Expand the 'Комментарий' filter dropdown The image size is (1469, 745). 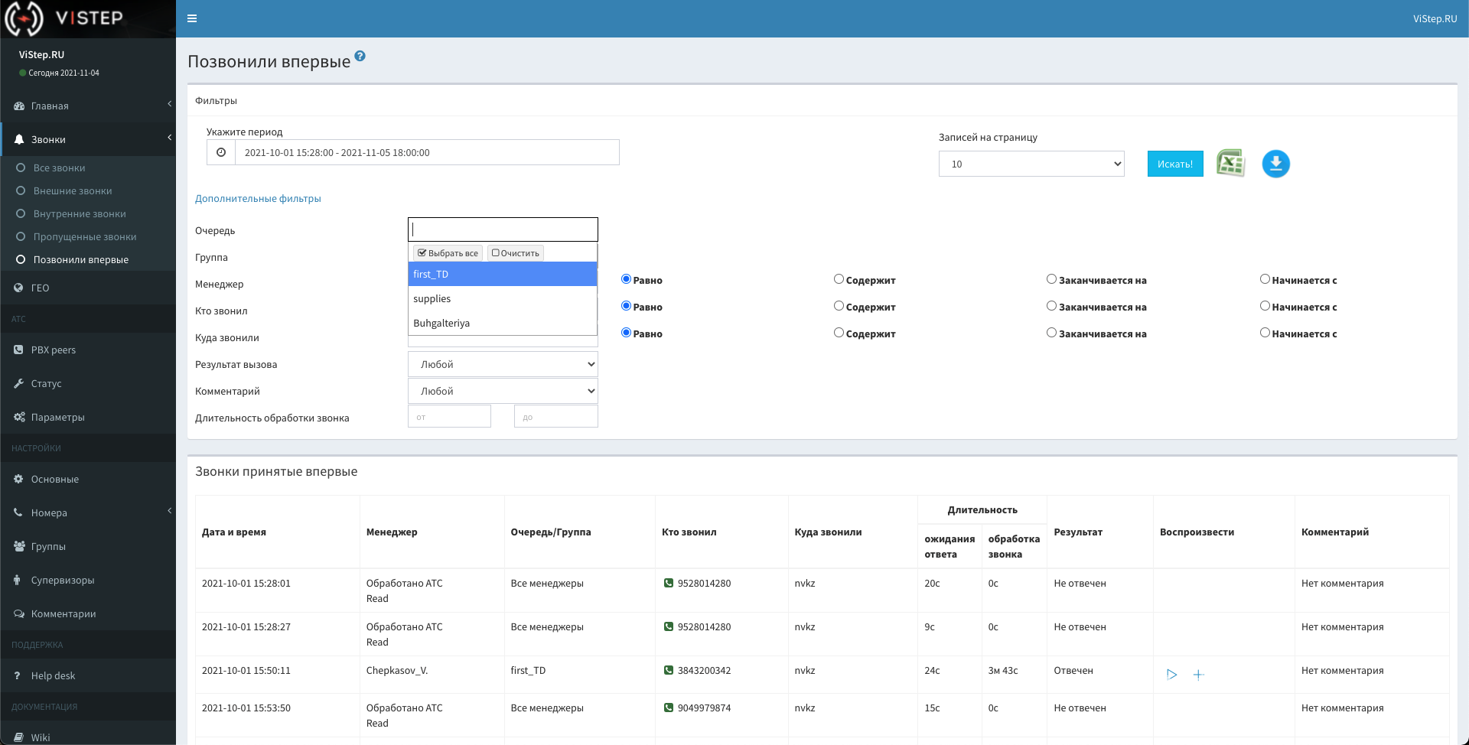tap(503, 391)
